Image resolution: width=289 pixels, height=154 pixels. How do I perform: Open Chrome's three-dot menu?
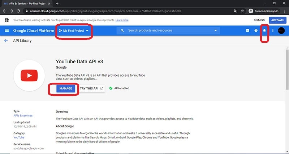click(x=283, y=11)
